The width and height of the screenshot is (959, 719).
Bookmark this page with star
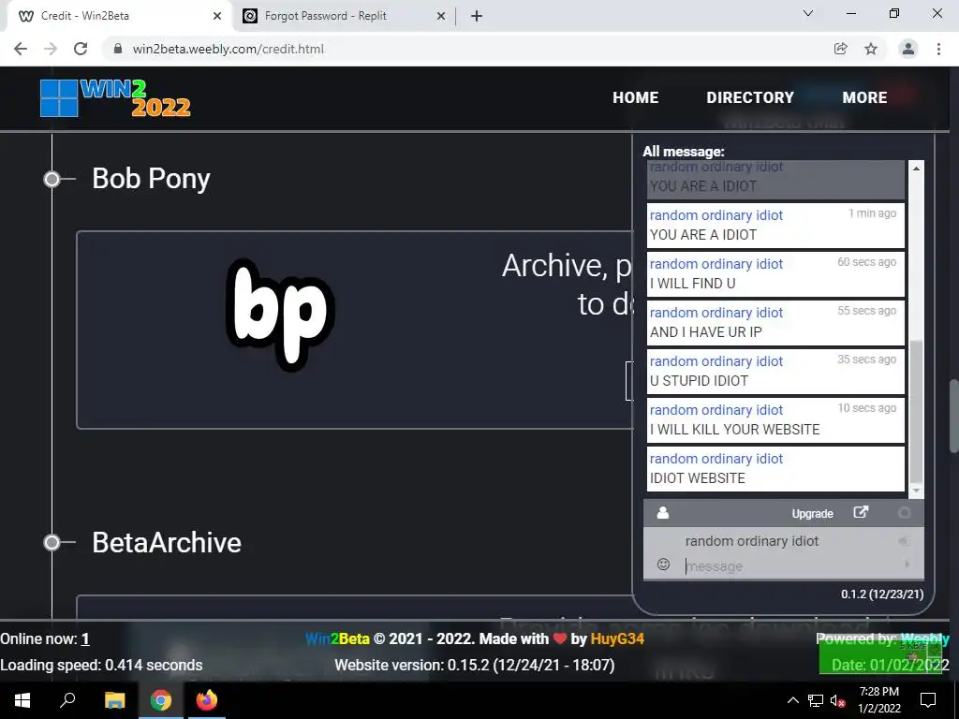click(871, 49)
